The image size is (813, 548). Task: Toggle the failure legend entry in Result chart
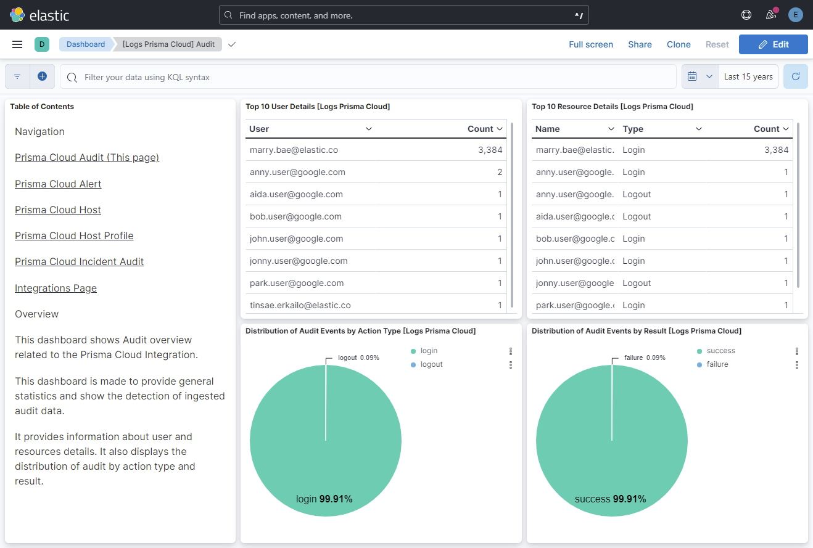pyautogui.click(x=717, y=364)
